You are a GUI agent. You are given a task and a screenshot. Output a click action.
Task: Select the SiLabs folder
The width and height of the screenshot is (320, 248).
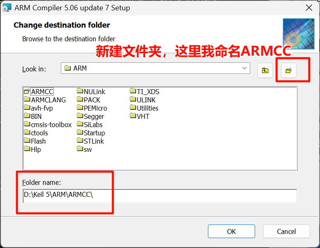90,125
